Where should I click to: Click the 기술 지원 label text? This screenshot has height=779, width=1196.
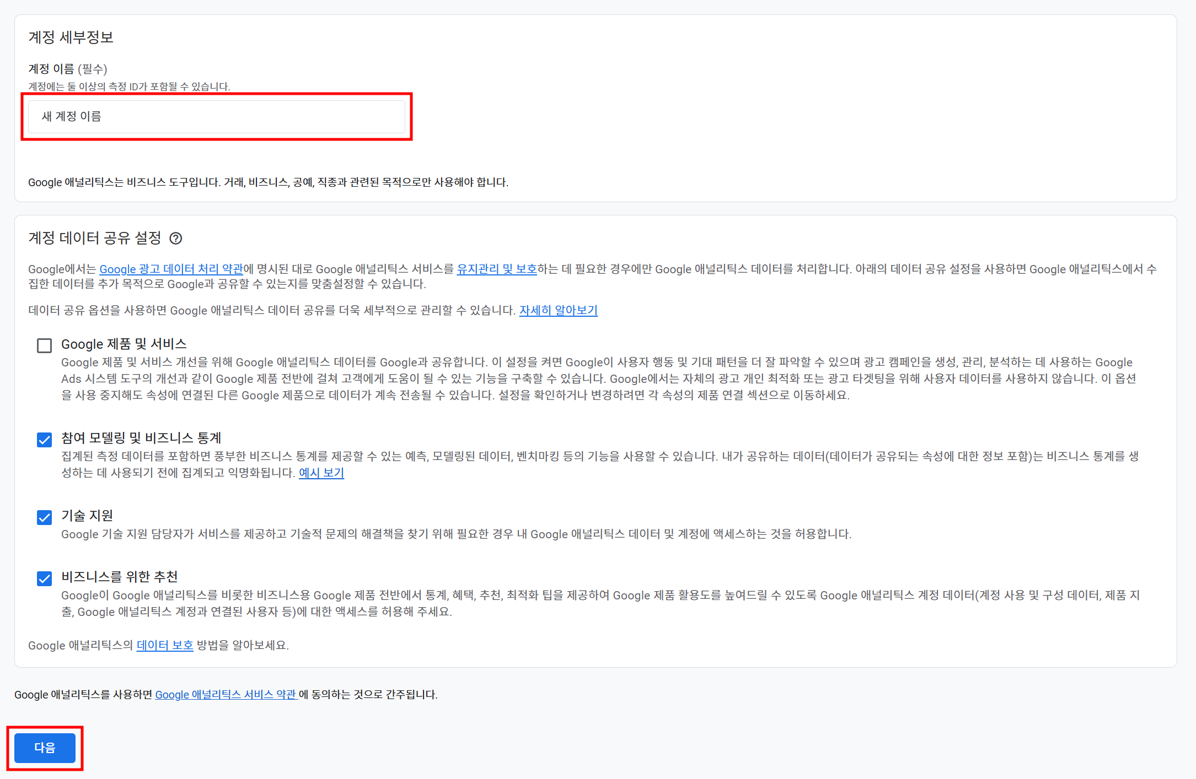[x=87, y=516]
